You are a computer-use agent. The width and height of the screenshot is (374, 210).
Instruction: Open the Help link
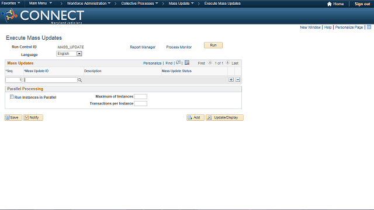point(328,27)
